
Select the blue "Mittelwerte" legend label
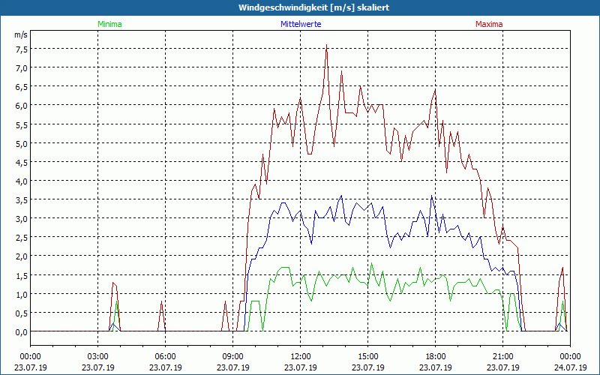click(x=301, y=24)
